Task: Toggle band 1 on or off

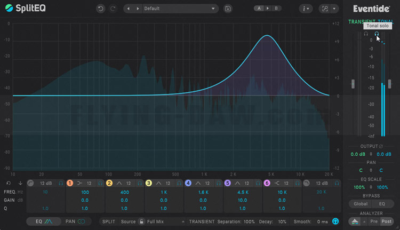Action: [70, 183]
